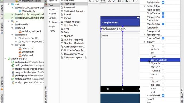Select Plain Text in the palette list
The image size is (184, 103).
74,4
